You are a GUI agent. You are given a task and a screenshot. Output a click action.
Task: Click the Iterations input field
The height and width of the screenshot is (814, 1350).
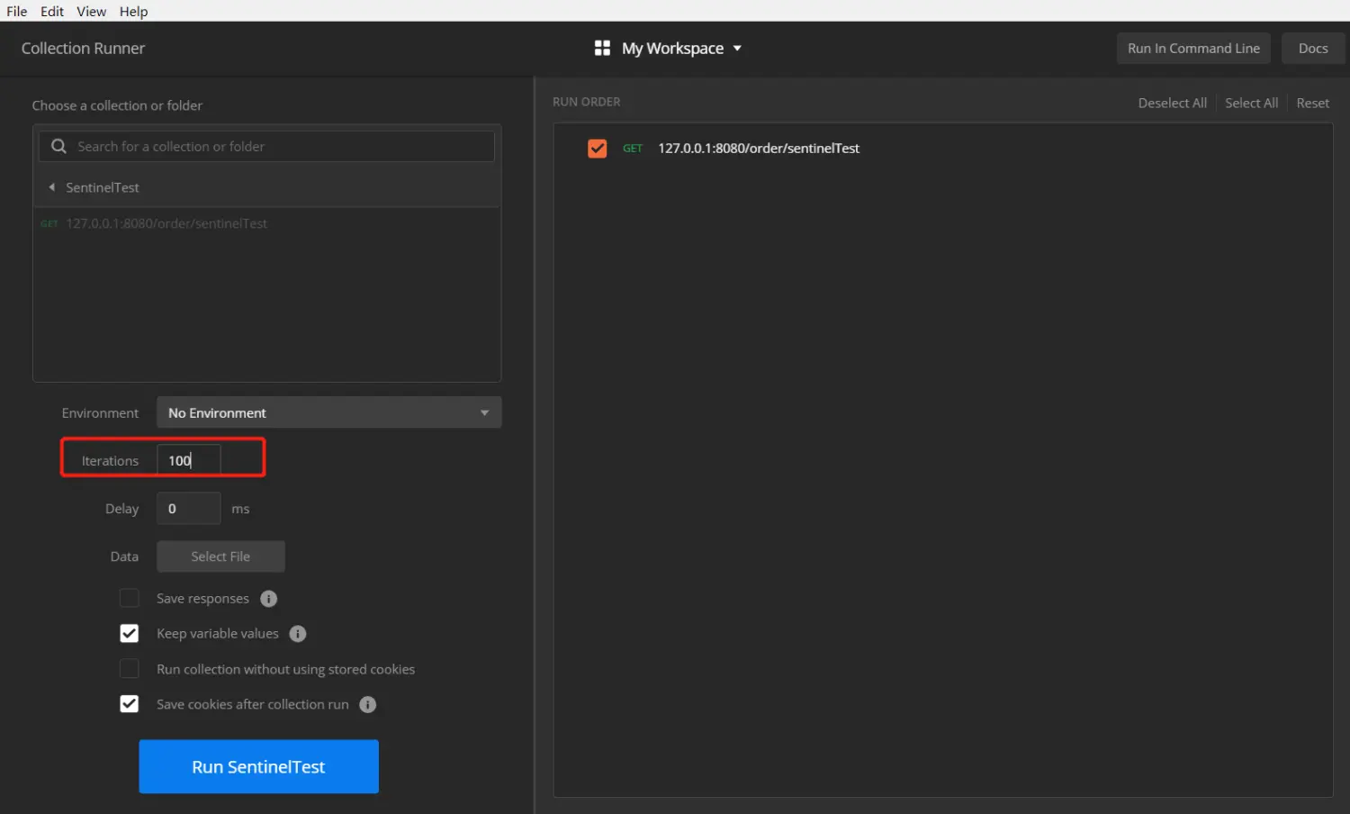coord(188,460)
